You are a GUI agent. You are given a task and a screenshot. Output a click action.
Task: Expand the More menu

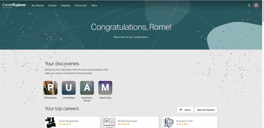pyautogui.click(x=94, y=5)
